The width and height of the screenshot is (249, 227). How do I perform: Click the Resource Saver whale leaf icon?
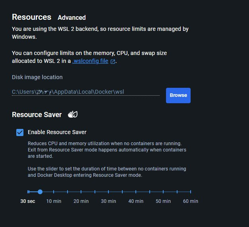pyautogui.click(x=73, y=115)
